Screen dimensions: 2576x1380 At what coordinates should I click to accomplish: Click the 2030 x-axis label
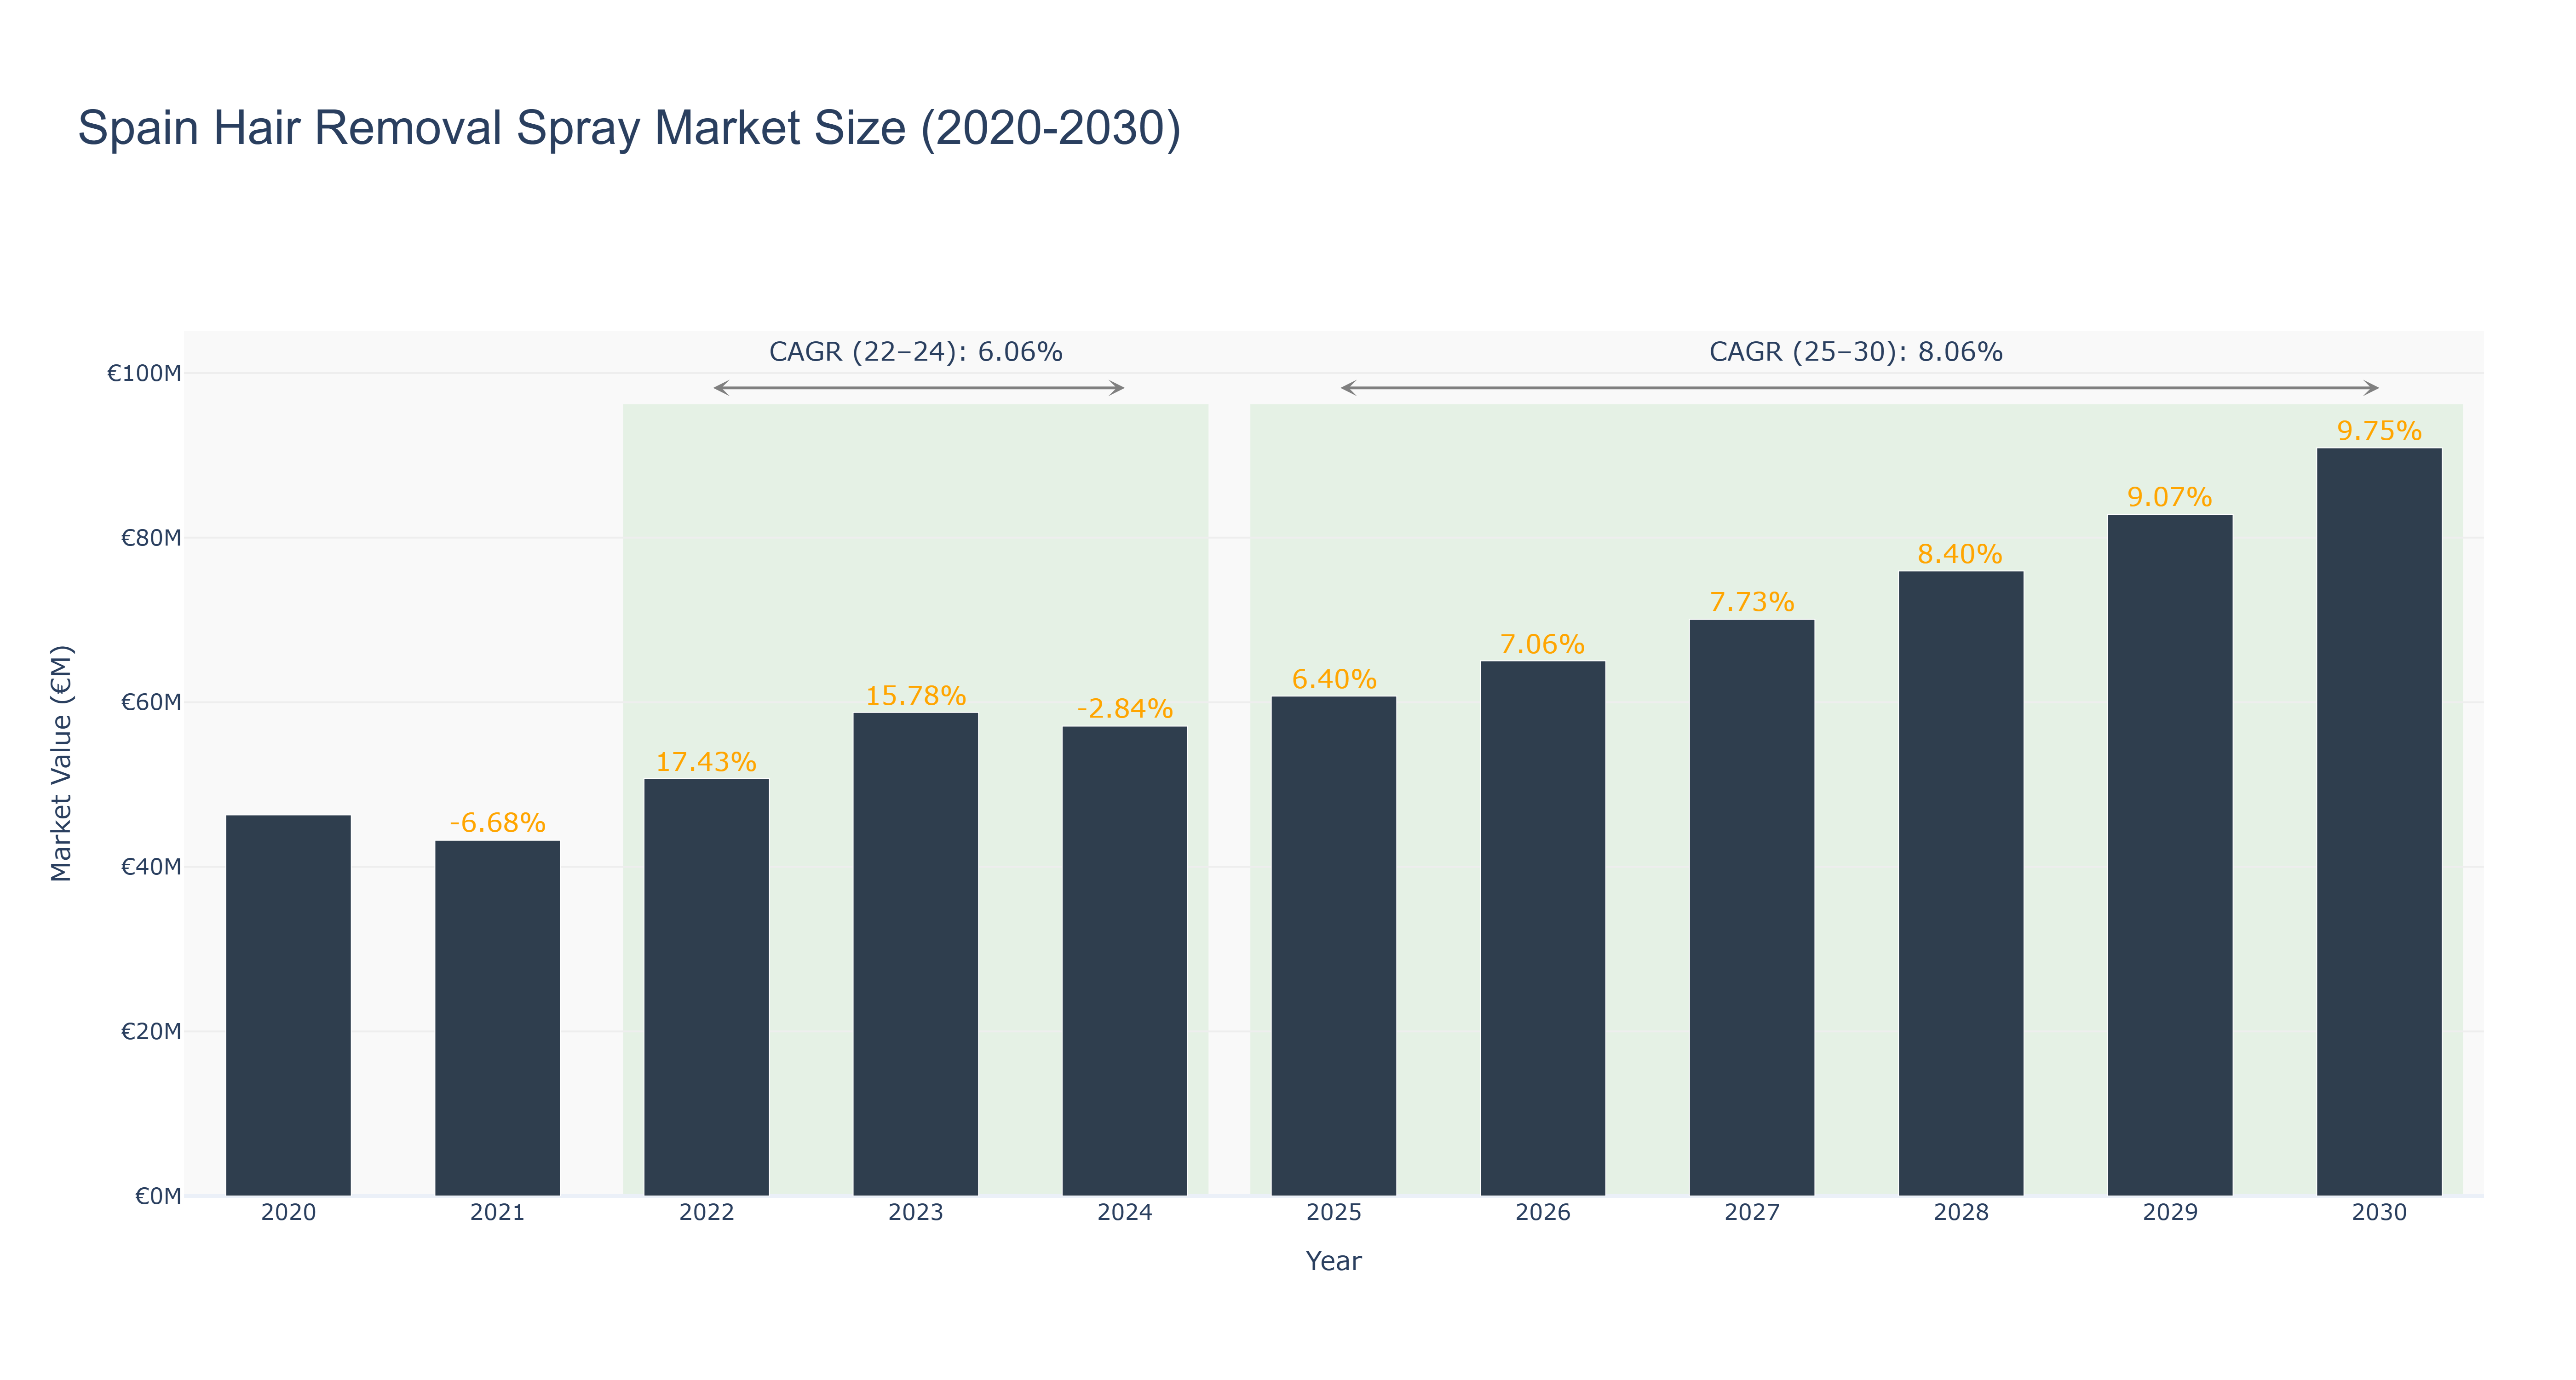[2378, 1213]
